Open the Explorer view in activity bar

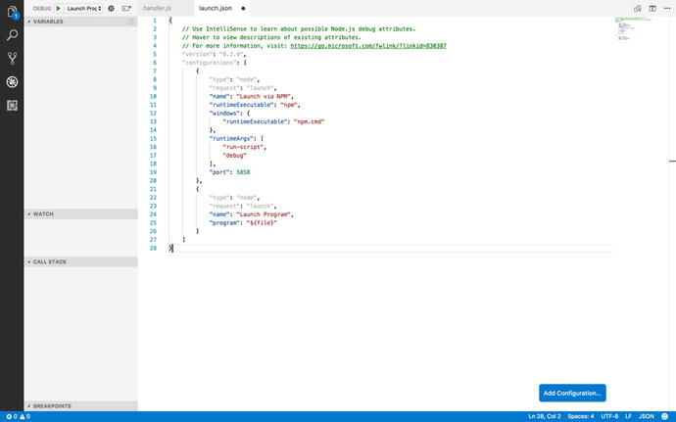(12, 12)
